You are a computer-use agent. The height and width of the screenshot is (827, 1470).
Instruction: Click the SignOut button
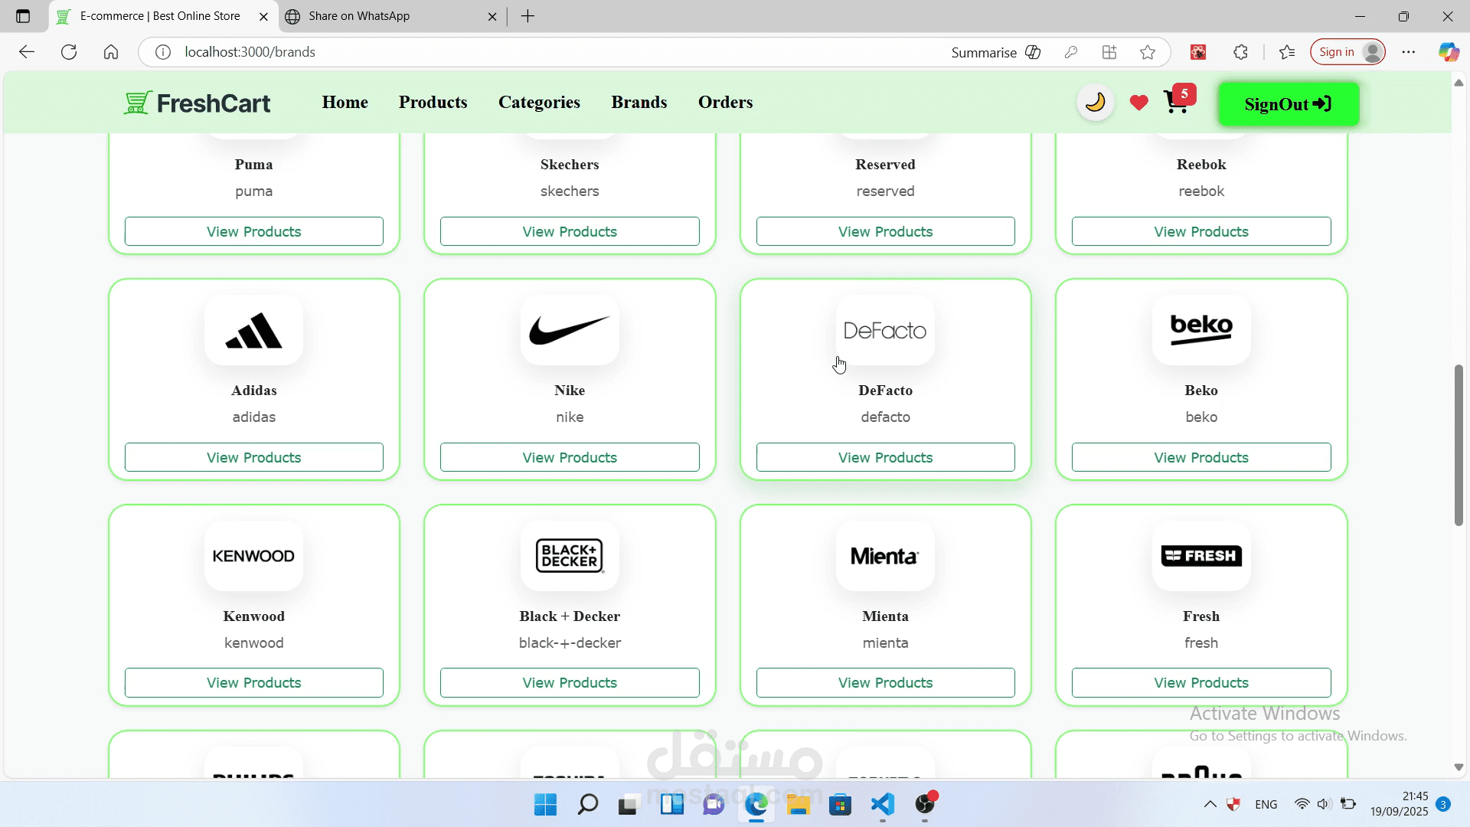pyautogui.click(x=1289, y=104)
